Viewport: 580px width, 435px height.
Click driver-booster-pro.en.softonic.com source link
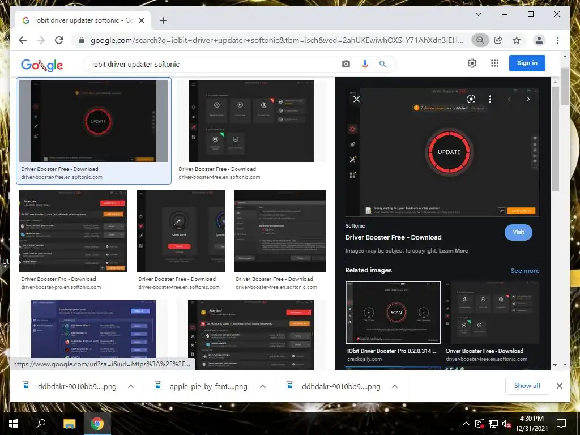click(x=61, y=287)
